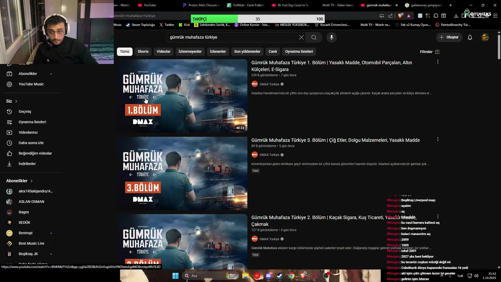Select the Canlı filter chip
Image resolution: width=501 pixels, height=282 pixels.
tap(273, 52)
